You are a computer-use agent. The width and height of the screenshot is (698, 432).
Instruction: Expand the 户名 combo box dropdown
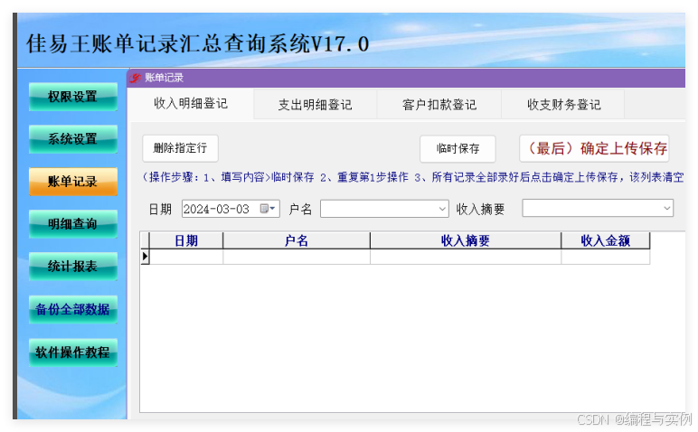click(x=442, y=209)
